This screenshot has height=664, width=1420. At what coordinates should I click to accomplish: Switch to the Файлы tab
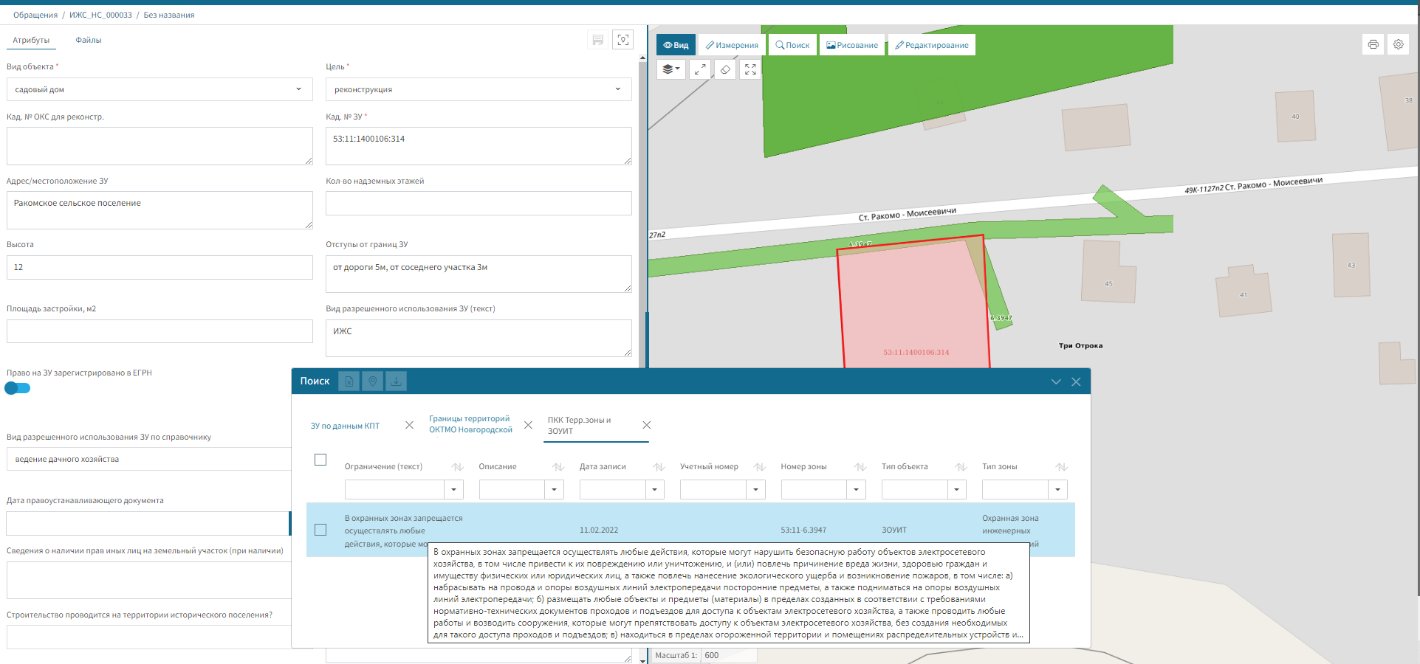coord(89,41)
